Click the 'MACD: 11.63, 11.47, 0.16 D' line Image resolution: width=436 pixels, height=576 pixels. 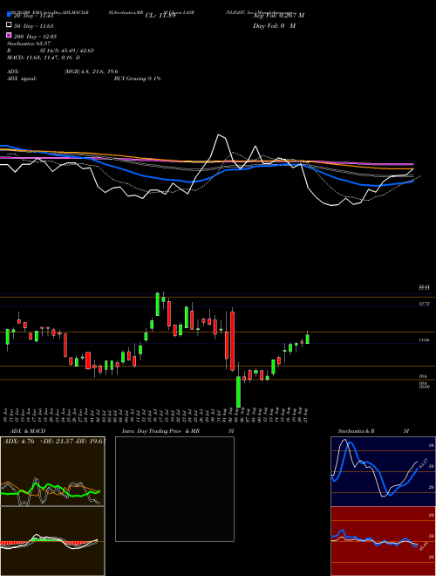[44, 58]
